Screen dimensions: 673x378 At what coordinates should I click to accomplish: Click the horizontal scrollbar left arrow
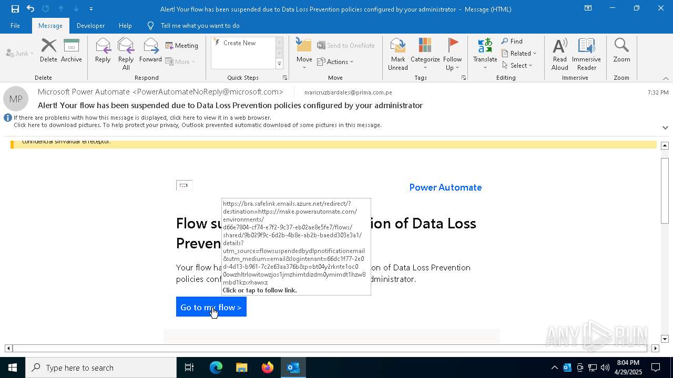click(x=8, y=348)
